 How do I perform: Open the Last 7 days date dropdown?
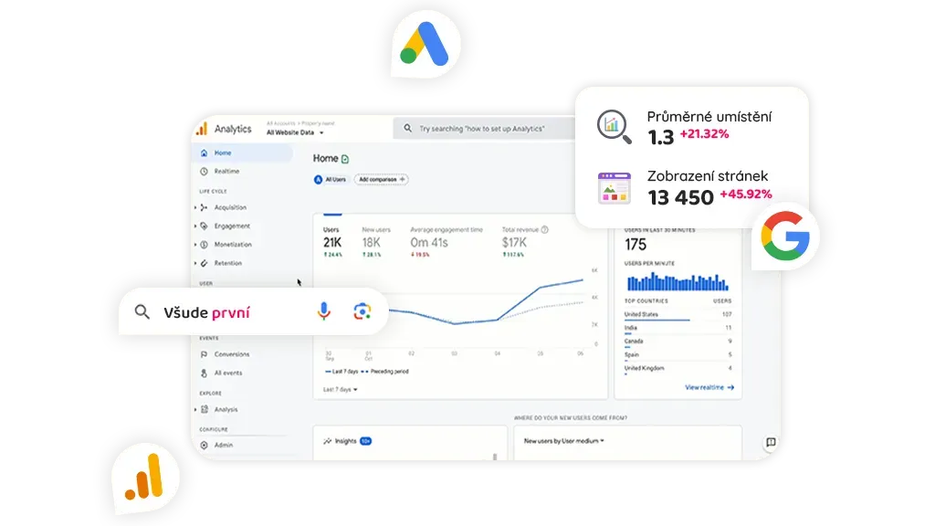pyautogui.click(x=341, y=389)
